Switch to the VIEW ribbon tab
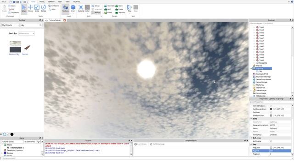This screenshot has width=294, height=165. click(x=68, y=2)
